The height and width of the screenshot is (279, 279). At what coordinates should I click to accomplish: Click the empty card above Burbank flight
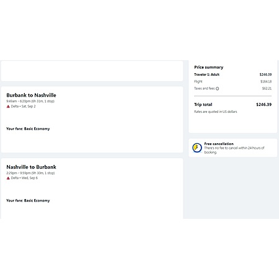(x=92, y=71)
